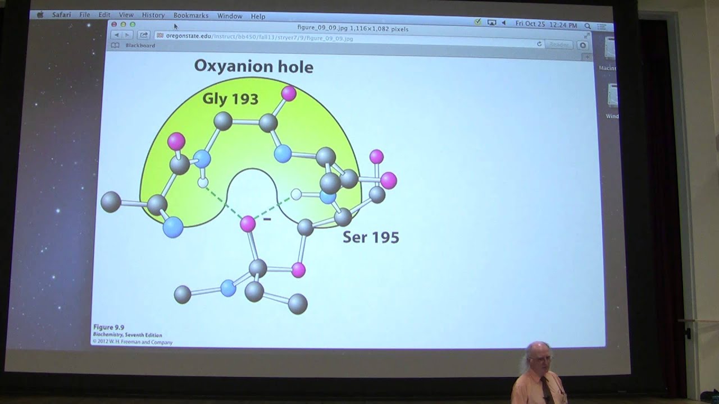Click the Share button in Safari toolbar
719x404 pixels.
point(144,35)
